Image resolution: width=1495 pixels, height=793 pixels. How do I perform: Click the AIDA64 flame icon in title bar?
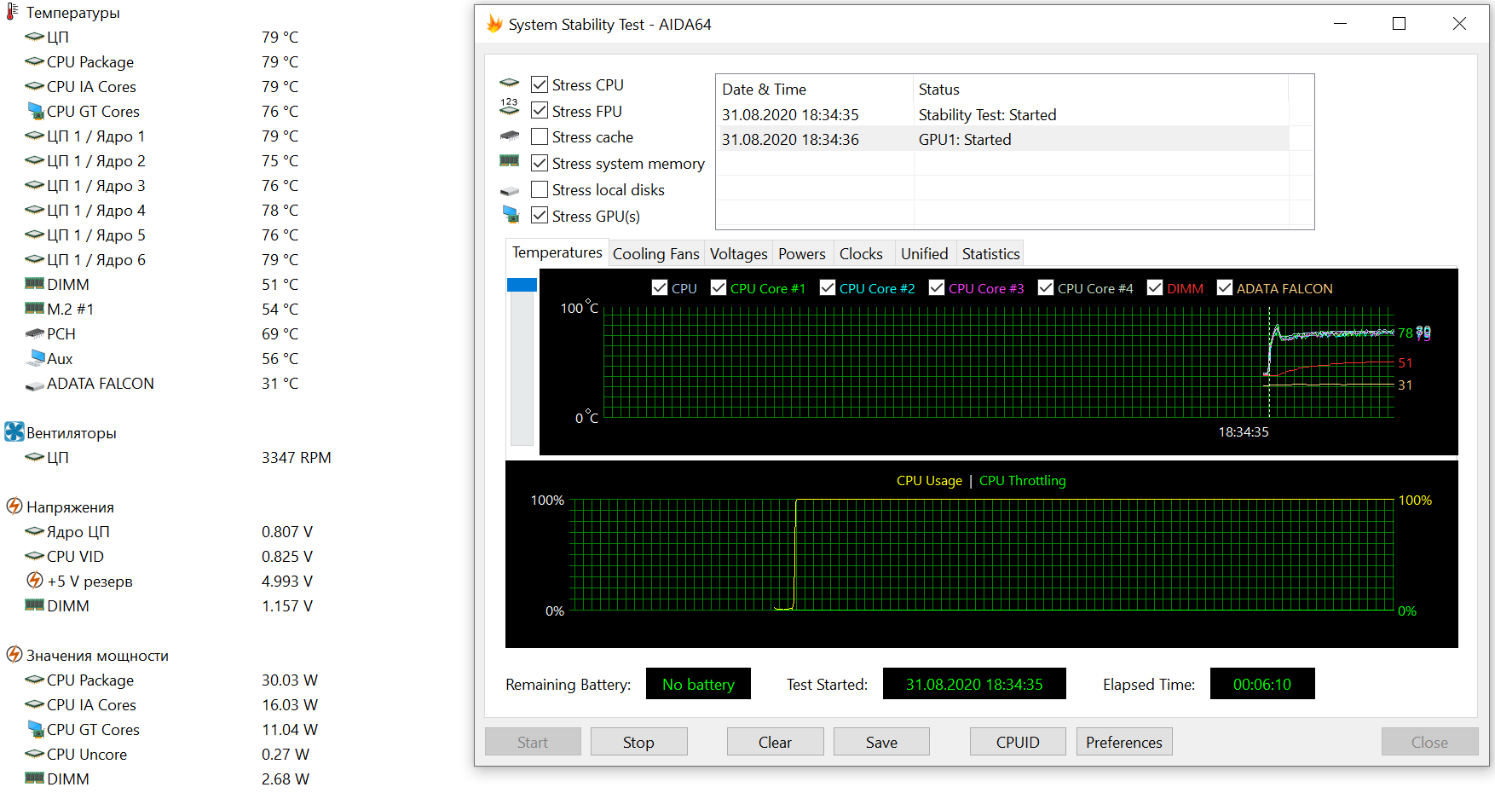(x=494, y=24)
